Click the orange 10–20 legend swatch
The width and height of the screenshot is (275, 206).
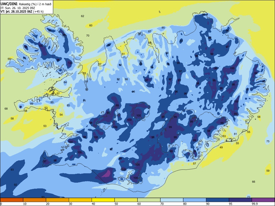tap(35, 200)
